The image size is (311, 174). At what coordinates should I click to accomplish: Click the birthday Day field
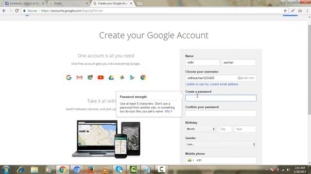[225, 129]
